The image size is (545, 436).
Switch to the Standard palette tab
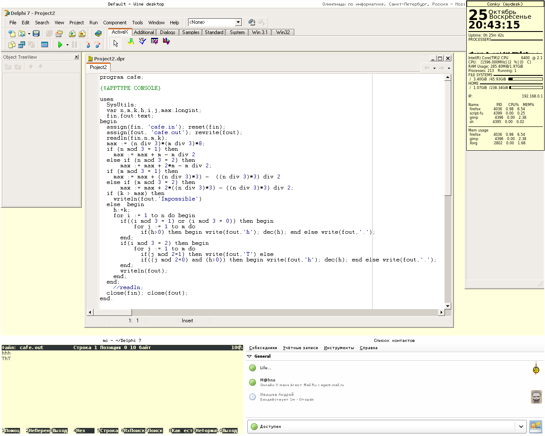pyautogui.click(x=214, y=32)
